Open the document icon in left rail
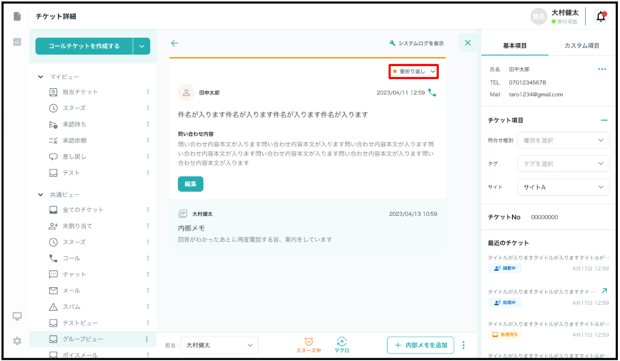 tap(17, 16)
